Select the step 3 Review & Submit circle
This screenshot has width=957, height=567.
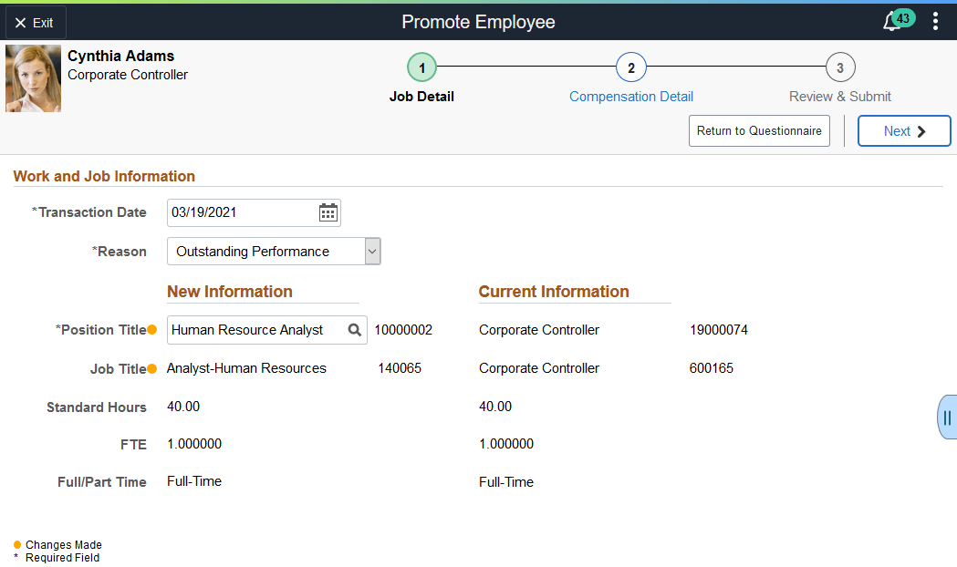point(839,67)
